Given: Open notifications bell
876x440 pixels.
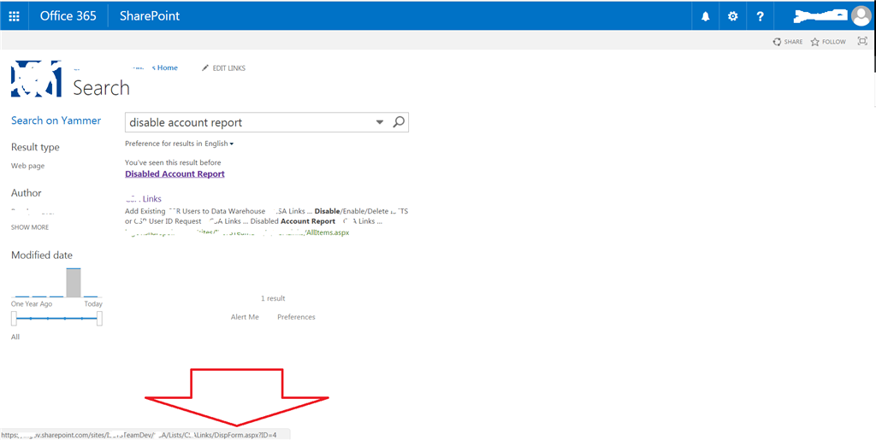Looking at the screenshot, I should (706, 16).
